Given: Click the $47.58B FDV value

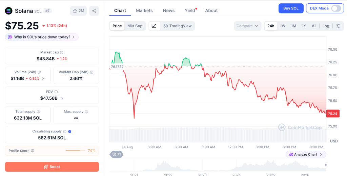Looking at the screenshot, I should point(49,98).
